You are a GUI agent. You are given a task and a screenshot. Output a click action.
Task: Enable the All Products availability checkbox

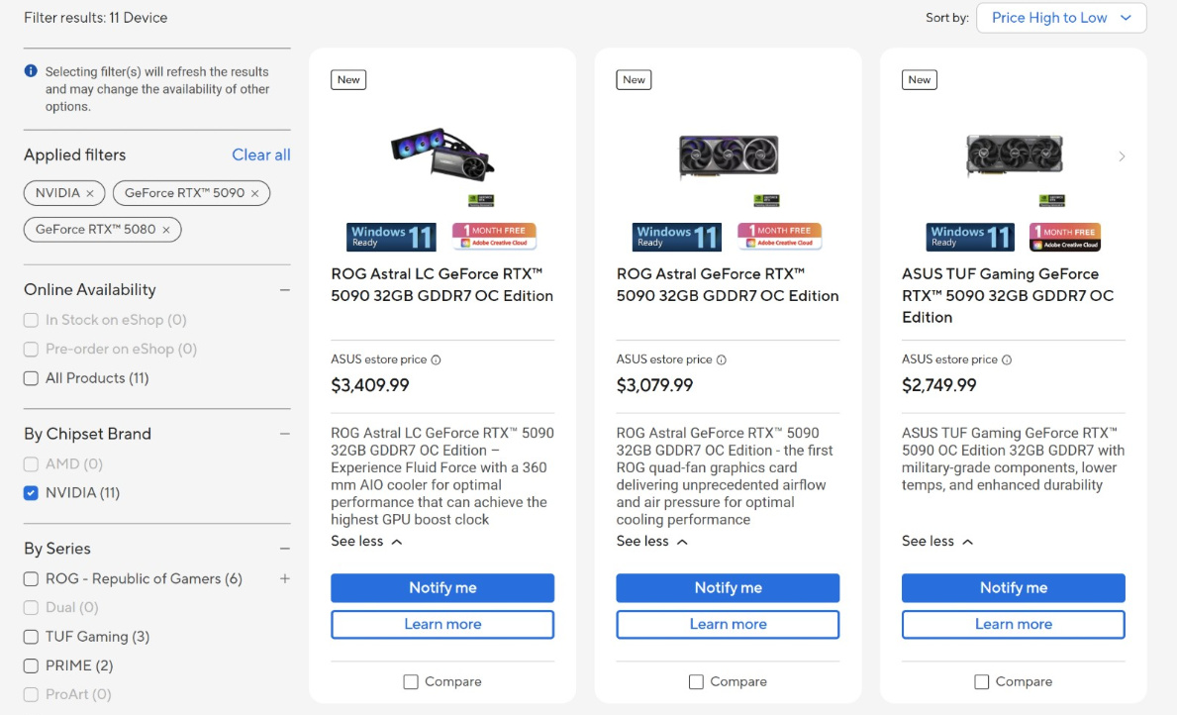pos(32,378)
